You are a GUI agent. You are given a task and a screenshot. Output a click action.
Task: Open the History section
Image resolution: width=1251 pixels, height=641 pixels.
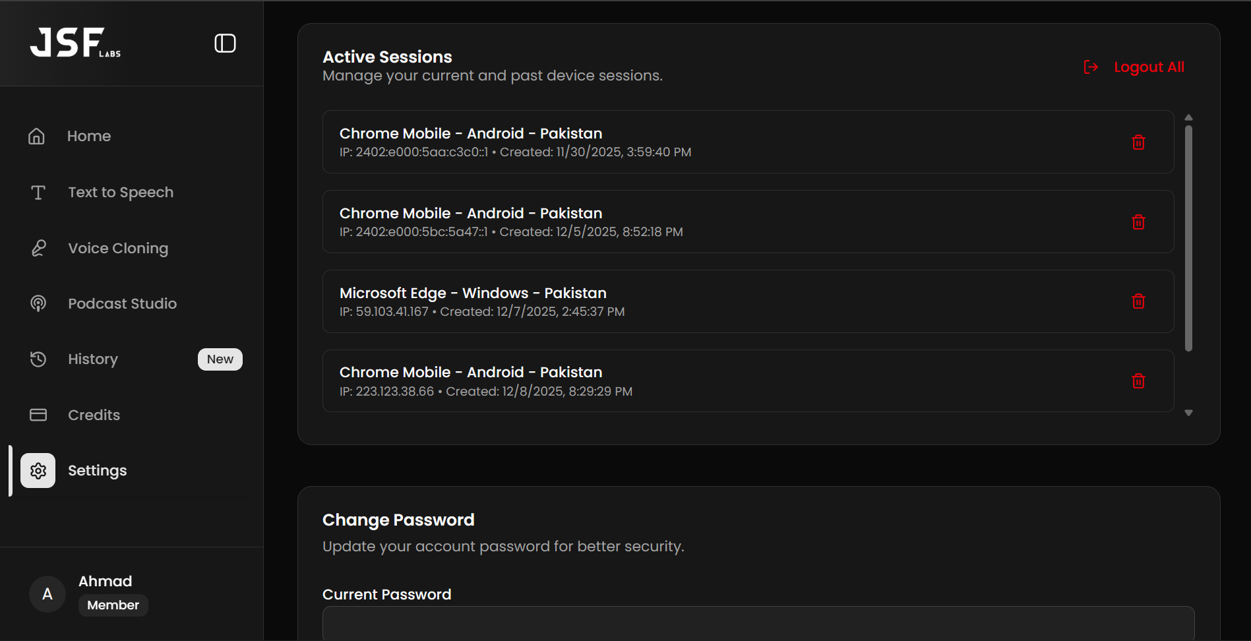(92, 359)
